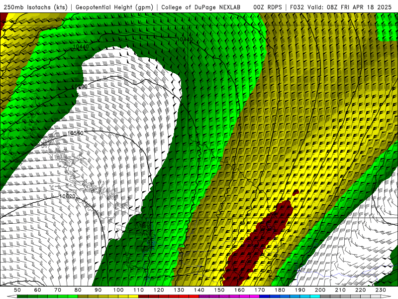Click the color scale label '110'
398x299 pixels.
click(x=139, y=290)
